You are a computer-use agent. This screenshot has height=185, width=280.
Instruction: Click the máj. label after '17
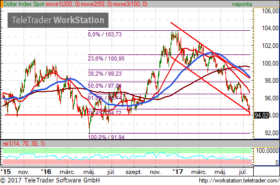[220, 172]
